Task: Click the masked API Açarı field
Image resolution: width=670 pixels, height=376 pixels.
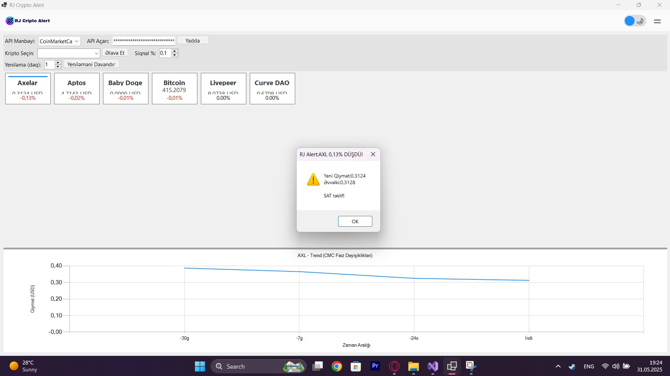Action: 144,41
